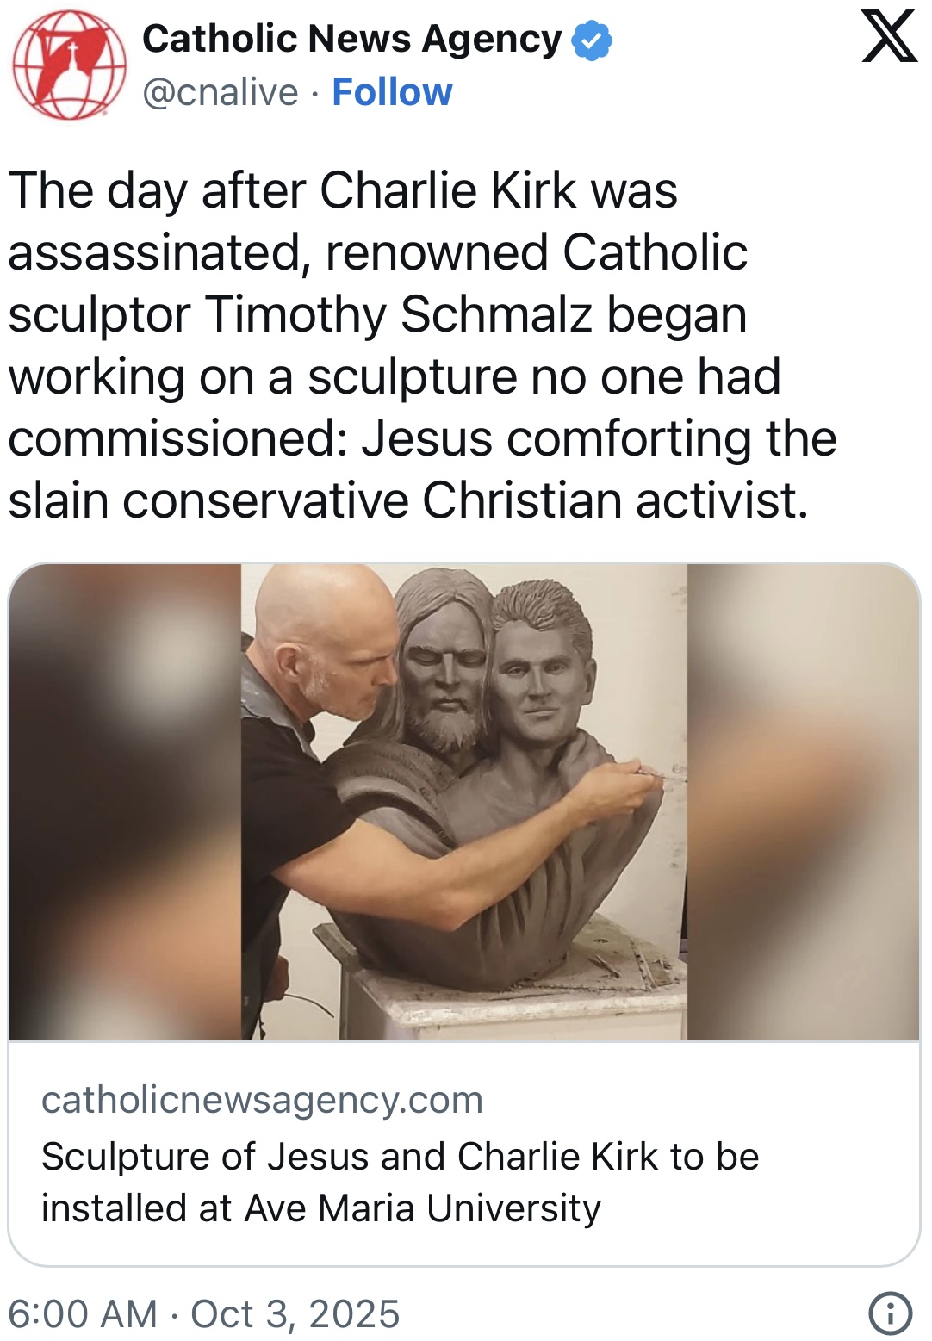932x1341 pixels.
Task: Open the Ave Maria University sculpture headline
Action: [x=401, y=1182]
